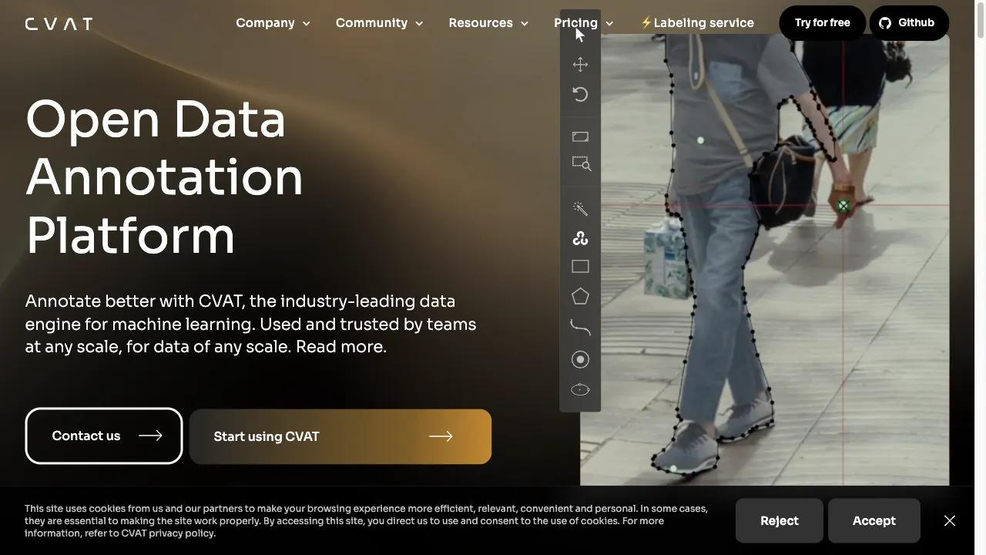
Task: Click the Read more link
Action: pyautogui.click(x=340, y=347)
